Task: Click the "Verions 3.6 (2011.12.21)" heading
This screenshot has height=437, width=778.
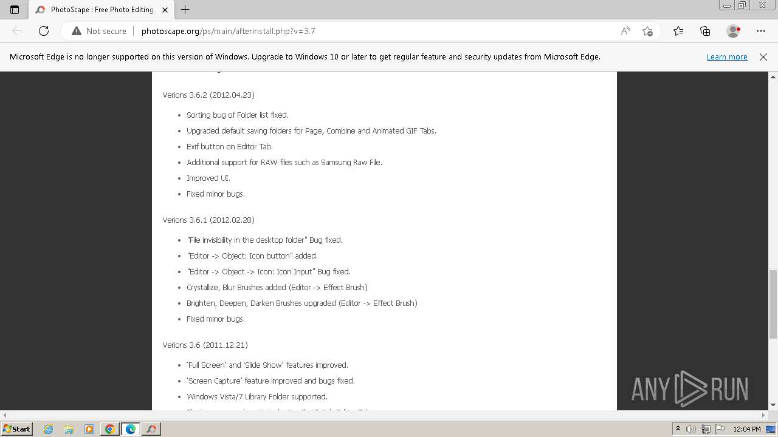Action: (205, 345)
